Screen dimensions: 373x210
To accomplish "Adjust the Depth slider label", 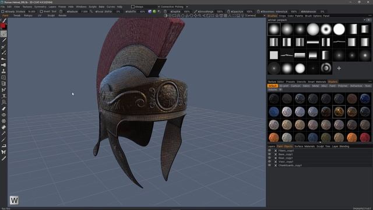I will [x=175, y=12].
